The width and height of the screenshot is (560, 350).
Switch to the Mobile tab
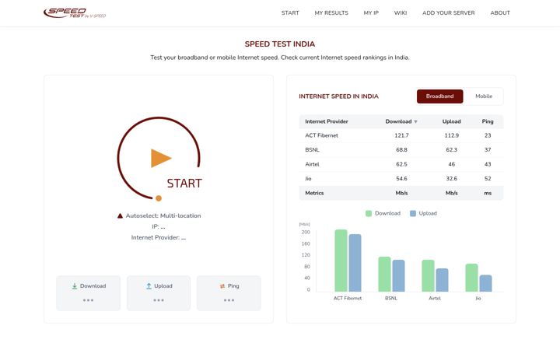(484, 96)
